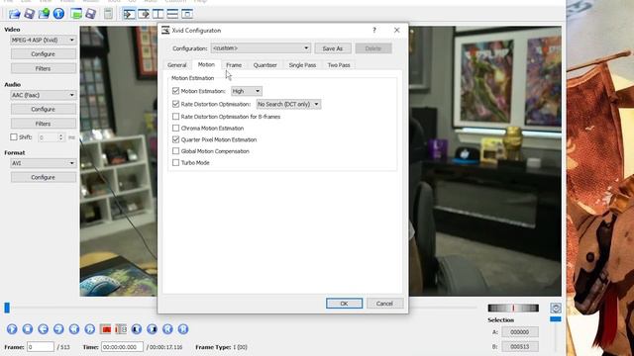Select the Input display mode icon

pyautogui.click(x=129, y=14)
